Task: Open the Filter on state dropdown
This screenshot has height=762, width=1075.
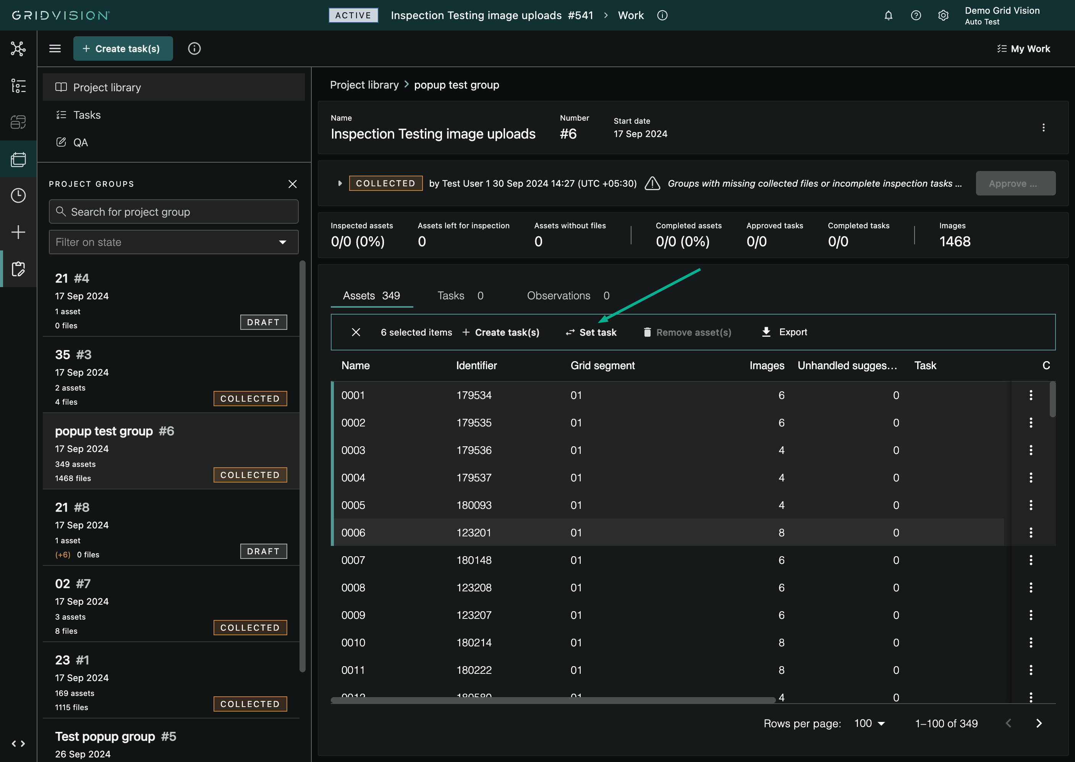Action: pyautogui.click(x=174, y=242)
